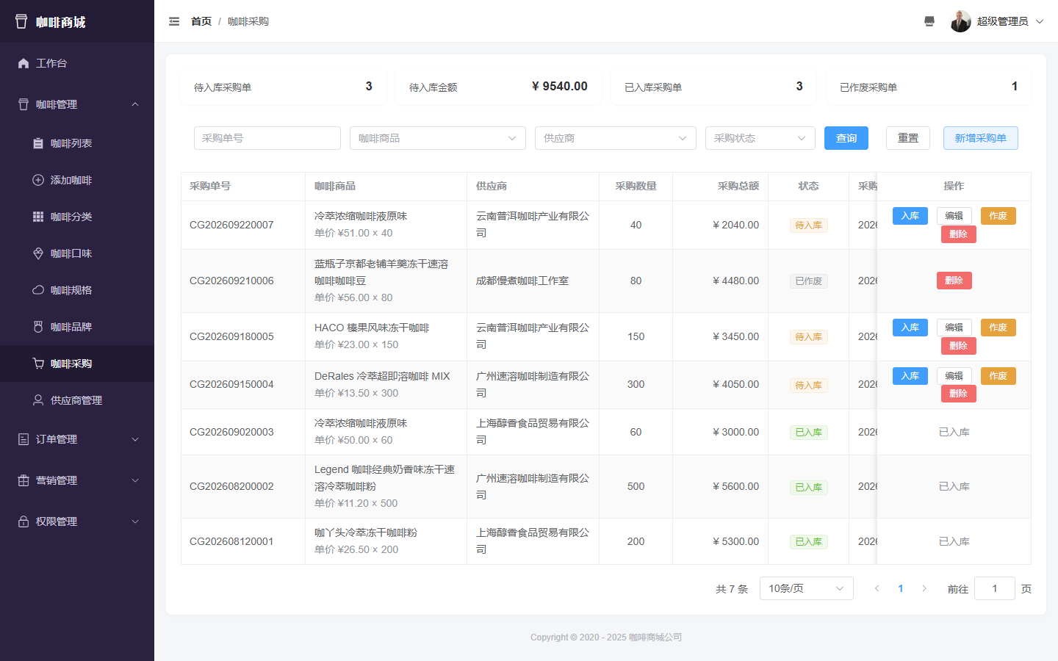Expand the 营销管理 sidebar group
Viewport: 1058px width, 661px height.
tap(77, 480)
